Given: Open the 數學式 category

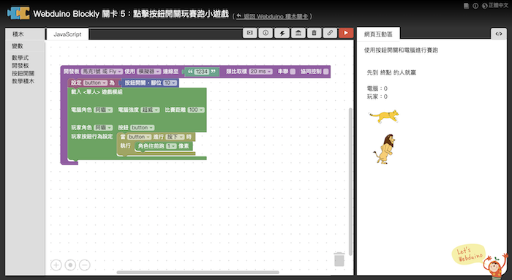Looking at the screenshot, I should [x=20, y=58].
